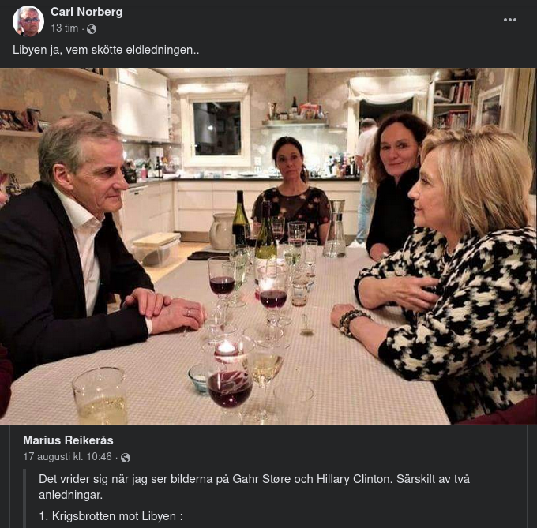Screen dimensions: 537x528
Task: Click the lit candle on the table
Action: [x=227, y=348]
